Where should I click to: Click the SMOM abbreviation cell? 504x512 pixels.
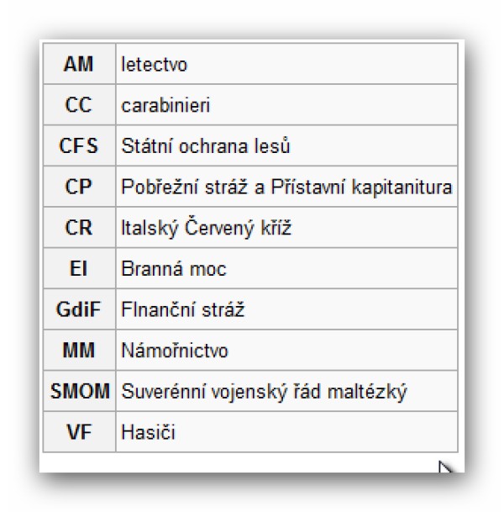point(78,392)
